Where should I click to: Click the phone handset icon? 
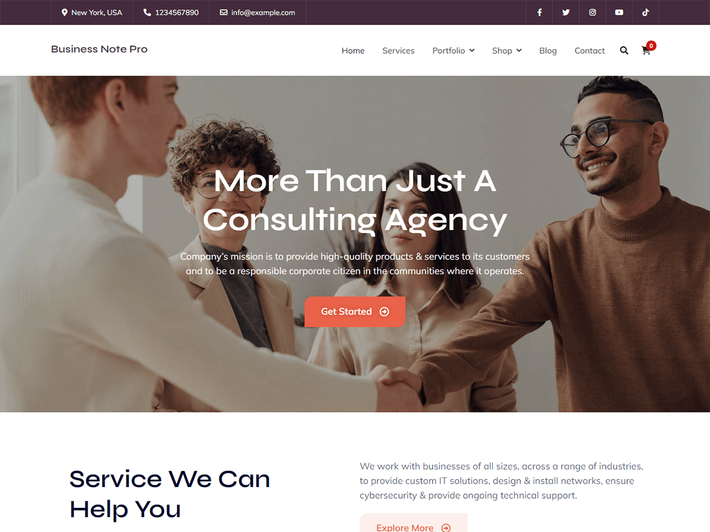(x=147, y=12)
